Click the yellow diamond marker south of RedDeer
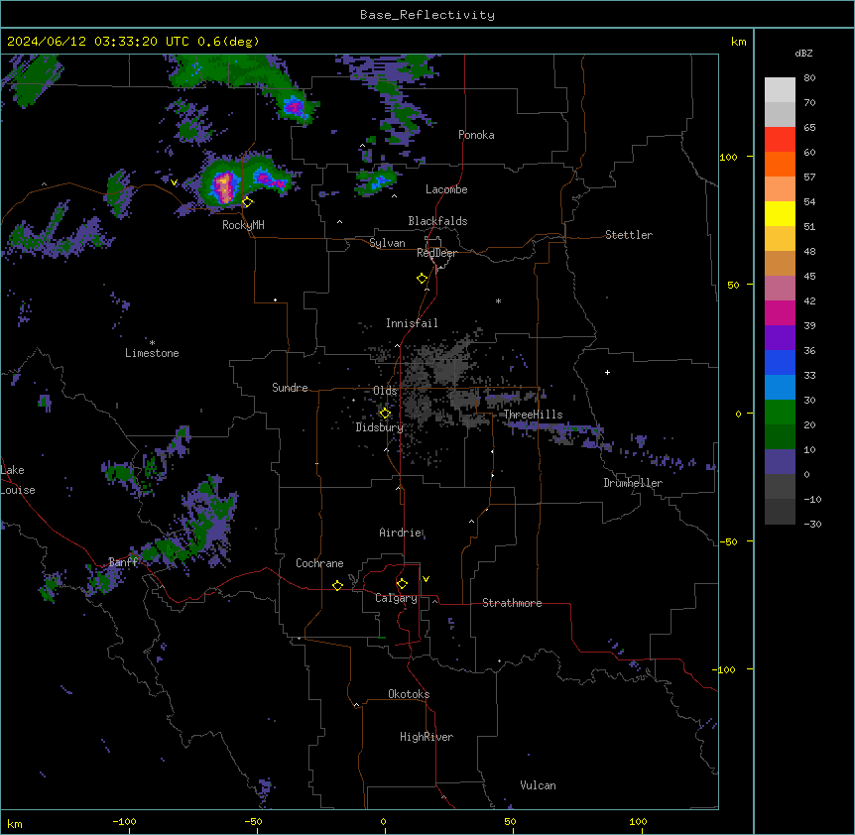Viewport: 855px width, 835px height. [423, 279]
